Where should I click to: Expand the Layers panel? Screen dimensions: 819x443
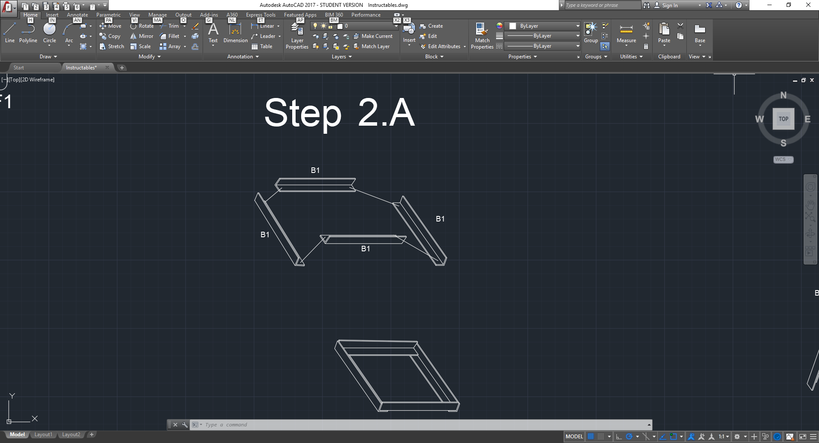pos(342,57)
